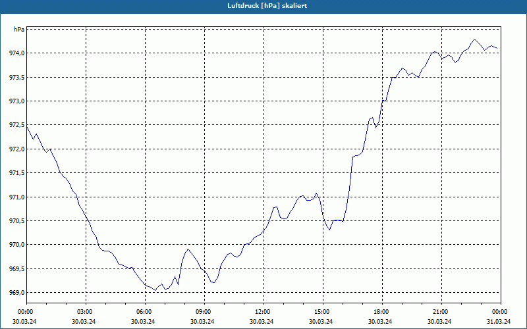The height and width of the screenshot is (329, 527).
Task: Click the 12:00 time axis label
Action: (x=263, y=312)
